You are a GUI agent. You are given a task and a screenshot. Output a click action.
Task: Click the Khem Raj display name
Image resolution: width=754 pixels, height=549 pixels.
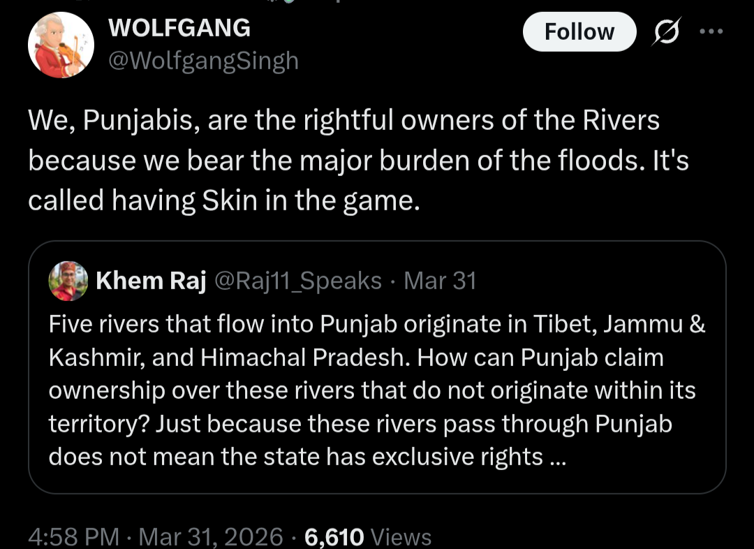(151, 281)
